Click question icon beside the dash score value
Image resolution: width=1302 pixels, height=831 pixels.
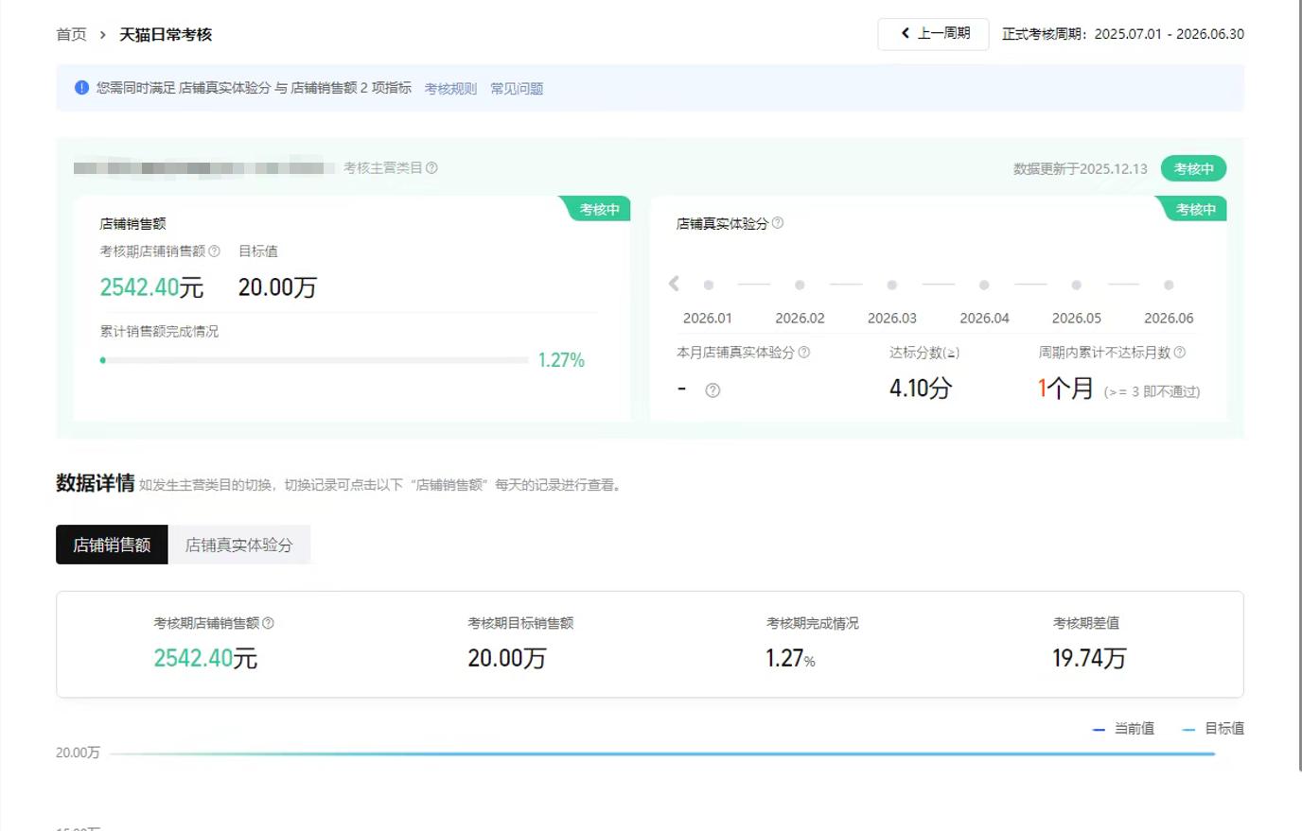(x=713, y=390)
